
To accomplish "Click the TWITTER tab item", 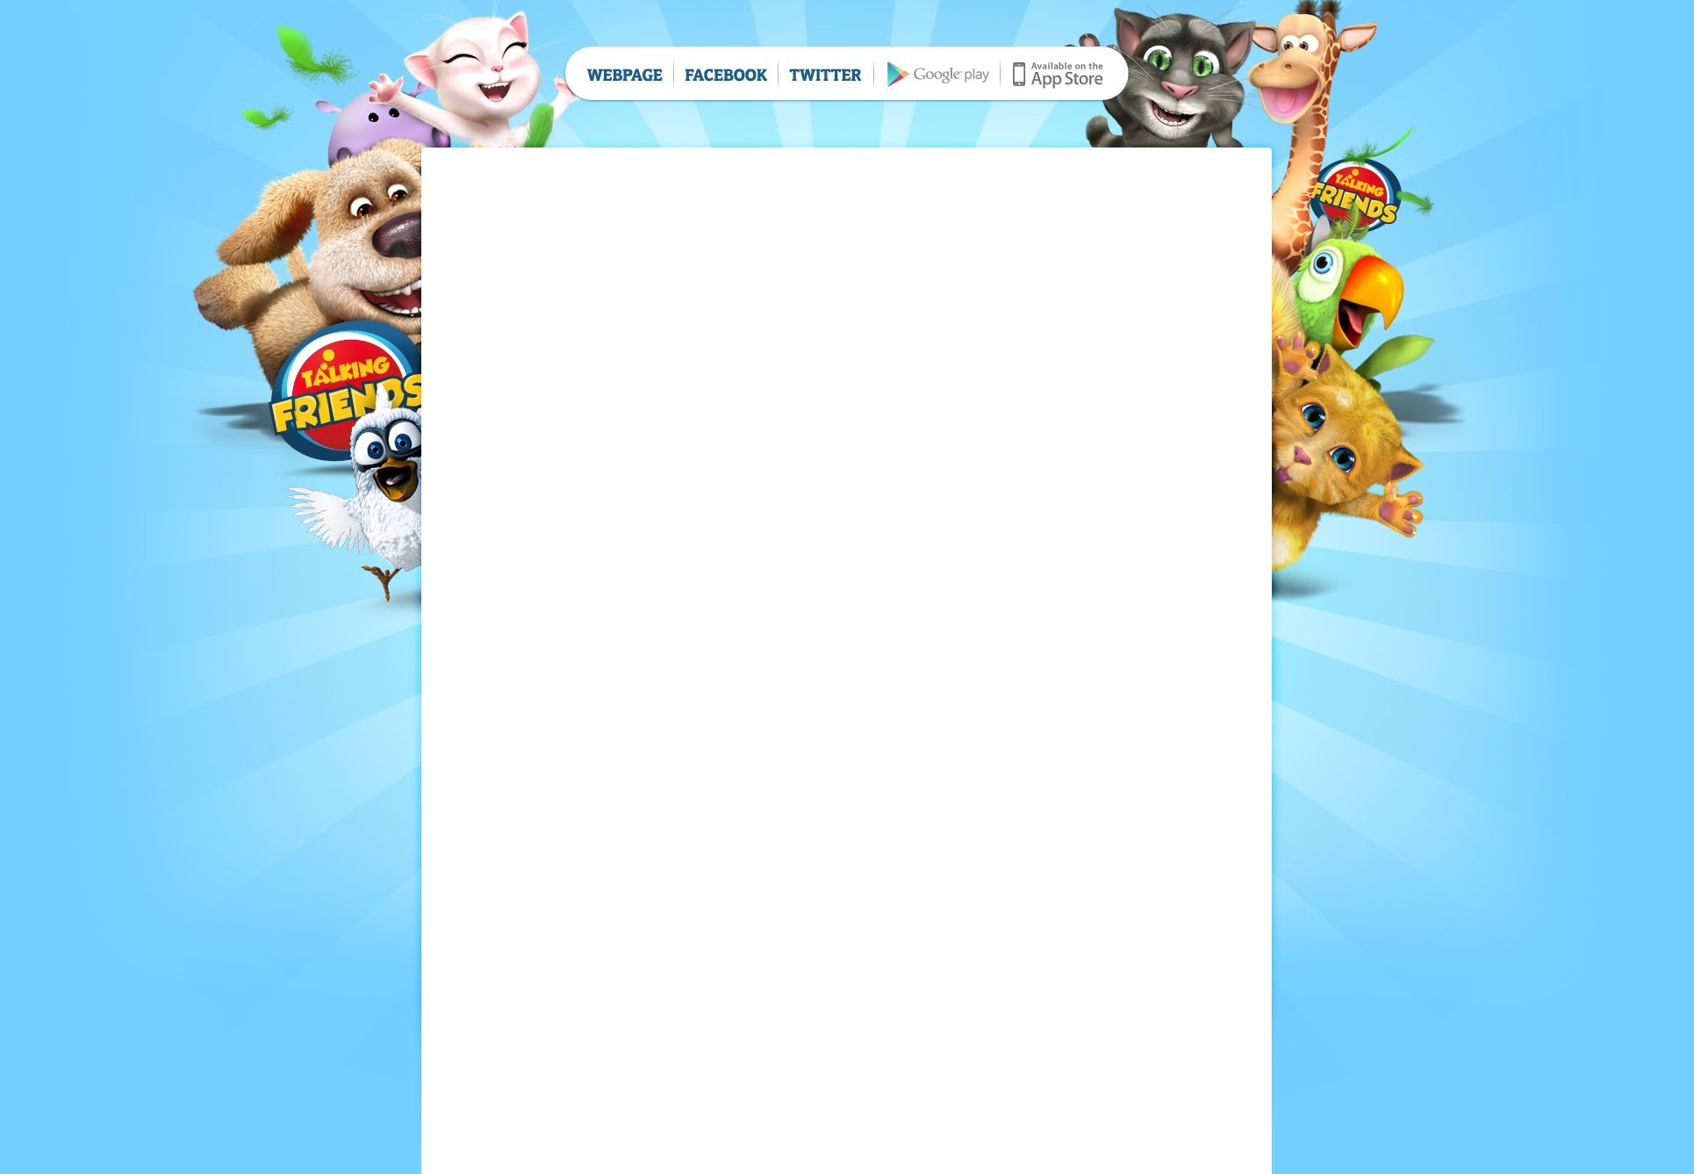I will [x=824, y=75].
